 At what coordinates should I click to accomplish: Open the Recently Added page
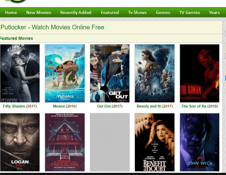(76, 12)
